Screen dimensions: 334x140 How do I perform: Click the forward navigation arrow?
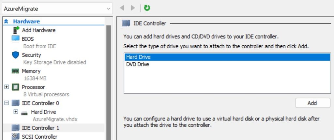coord(133,8)
